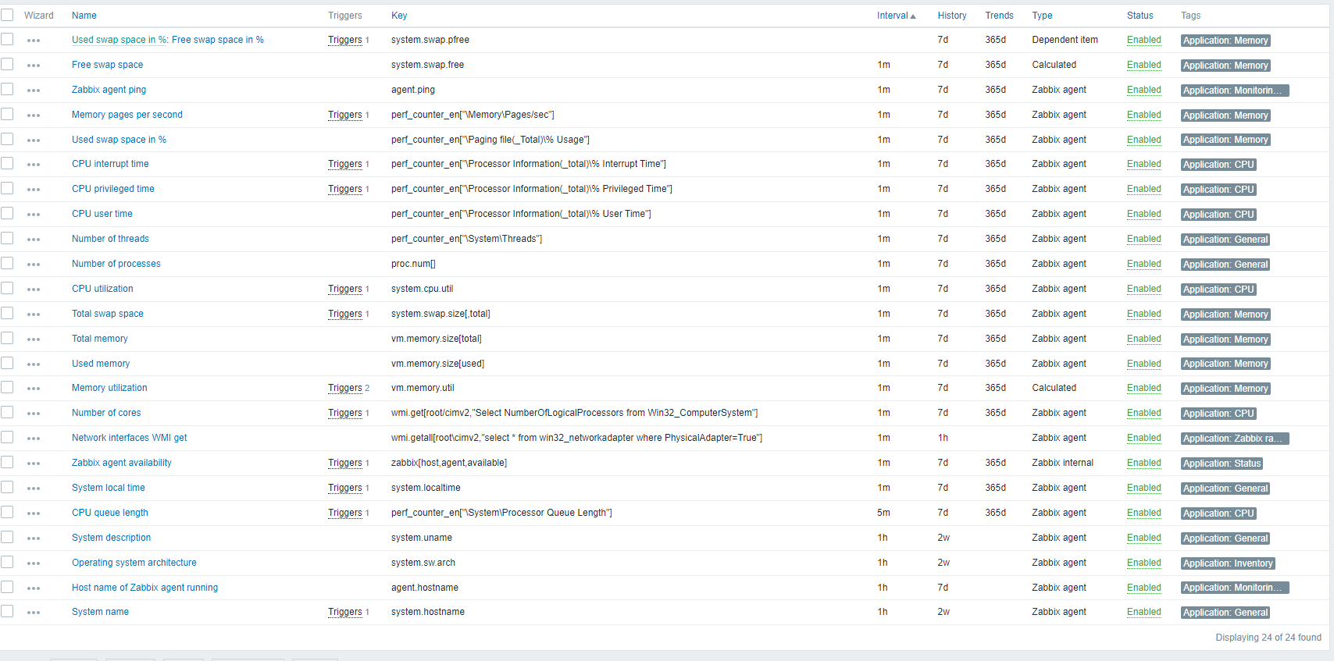This screenshot has width=1334, height=661.
Task: Open wizard menu for Used swap space in % item
Action: pyautogui.click(x=34, y=140)
